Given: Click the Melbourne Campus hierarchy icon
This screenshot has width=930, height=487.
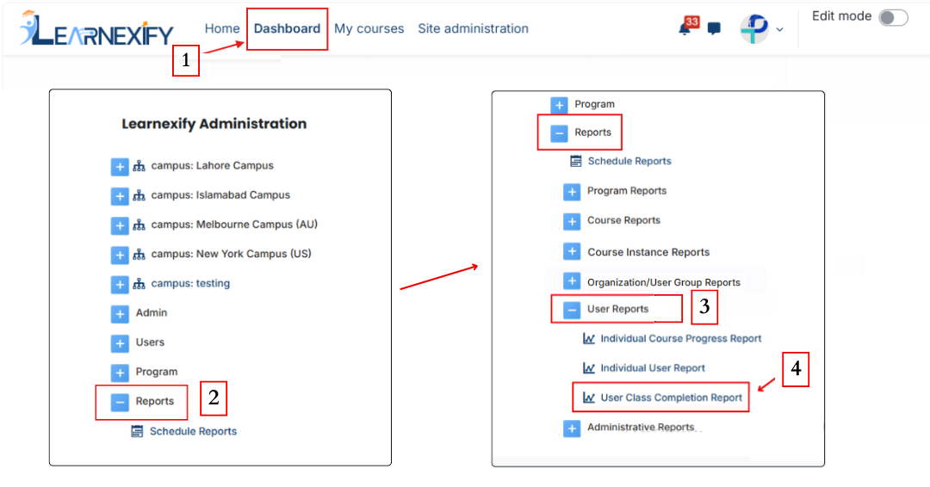Looking at the screenshot, I should [139, 225].
